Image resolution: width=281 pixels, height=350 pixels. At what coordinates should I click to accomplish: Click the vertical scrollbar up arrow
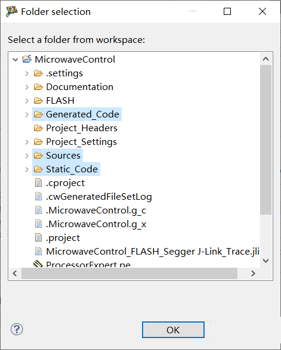click(x=266, y=59)
